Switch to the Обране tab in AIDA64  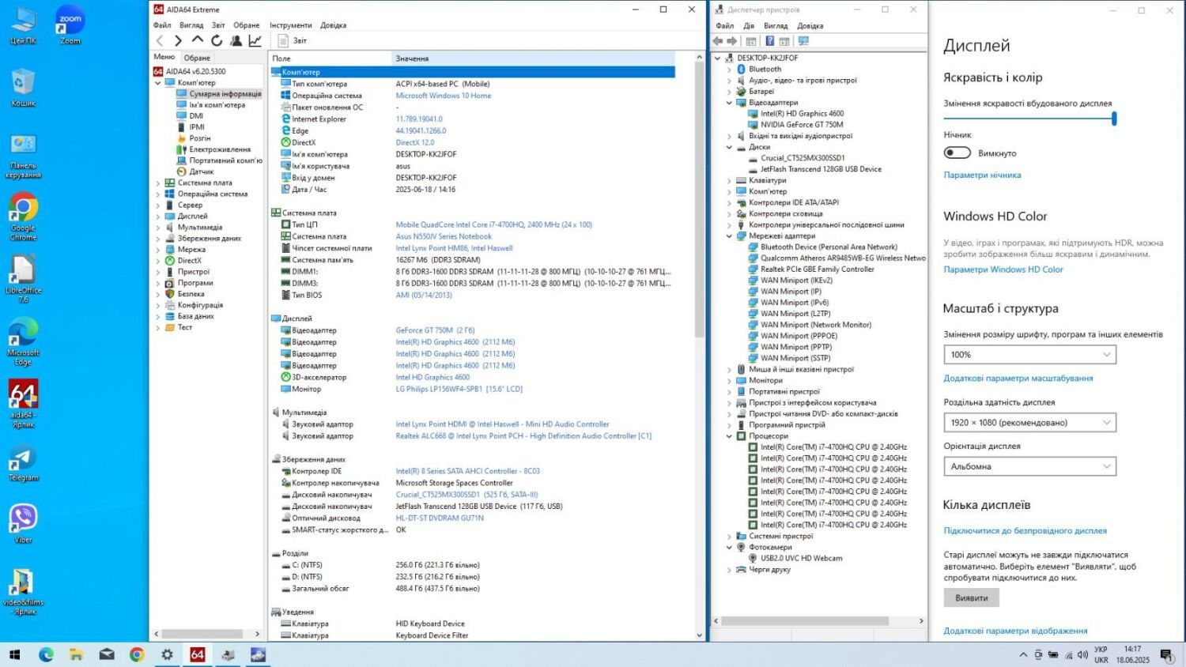point(197,58)
